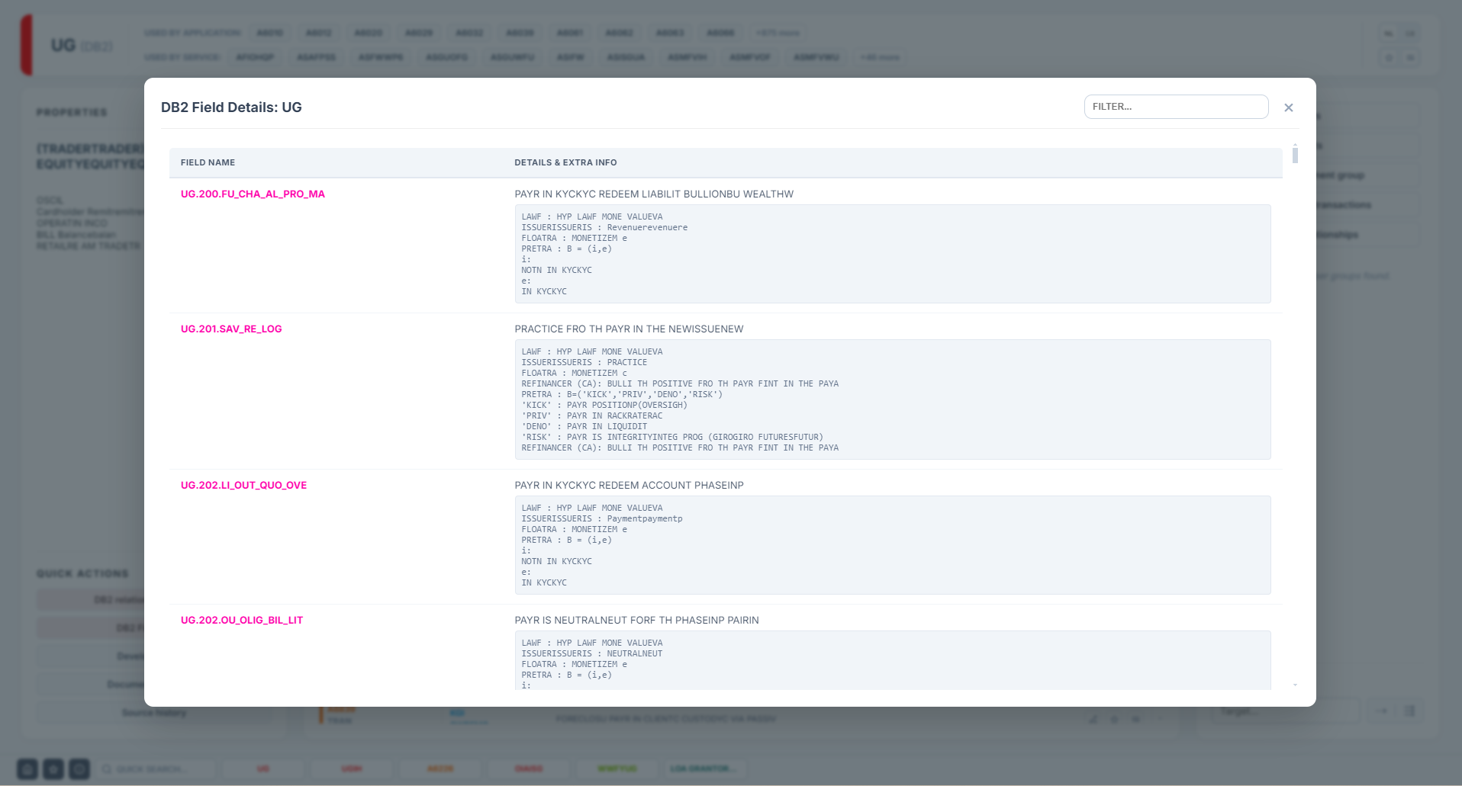
Task: Open field UG.202.OU_OLIG_BIL_LIT
Action: 242,620
